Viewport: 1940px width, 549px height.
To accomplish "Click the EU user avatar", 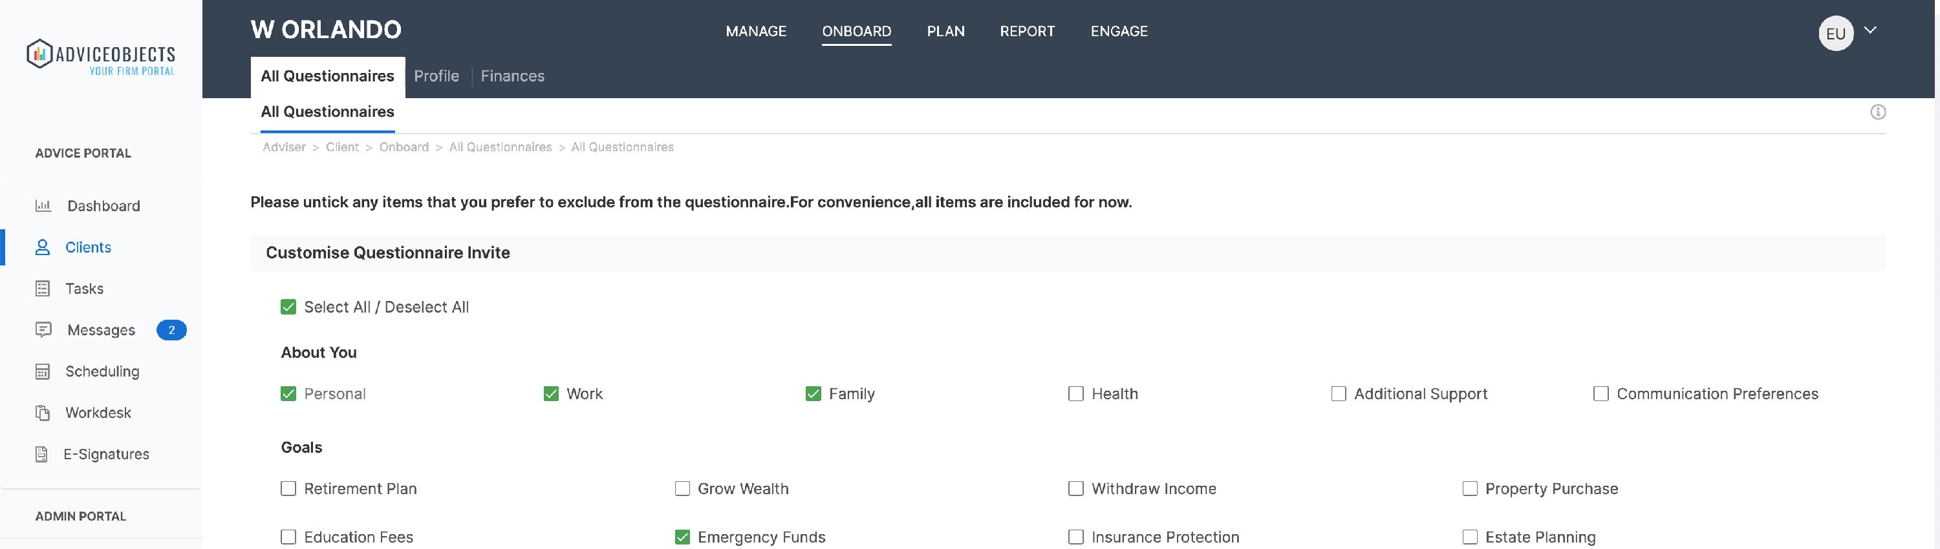I will click(x=1835, y=33).
